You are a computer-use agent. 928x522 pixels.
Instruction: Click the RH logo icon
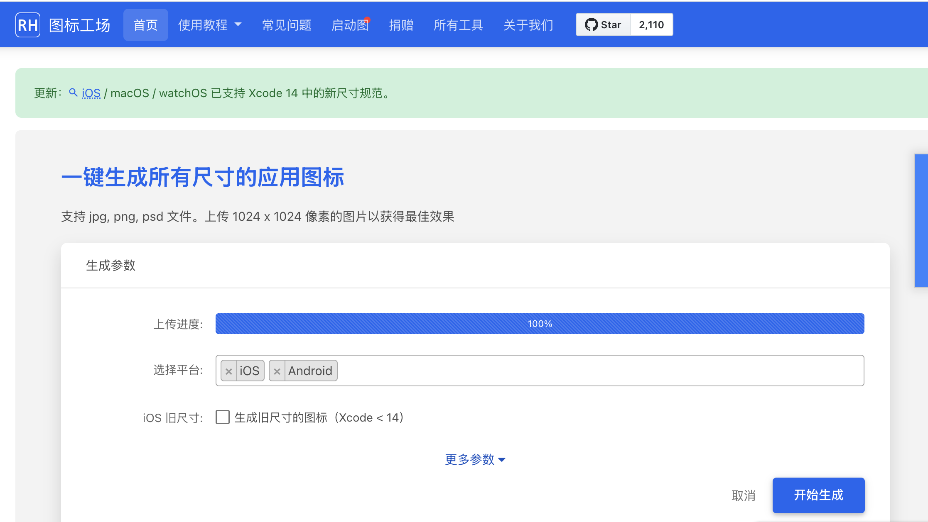coord(28,25)
